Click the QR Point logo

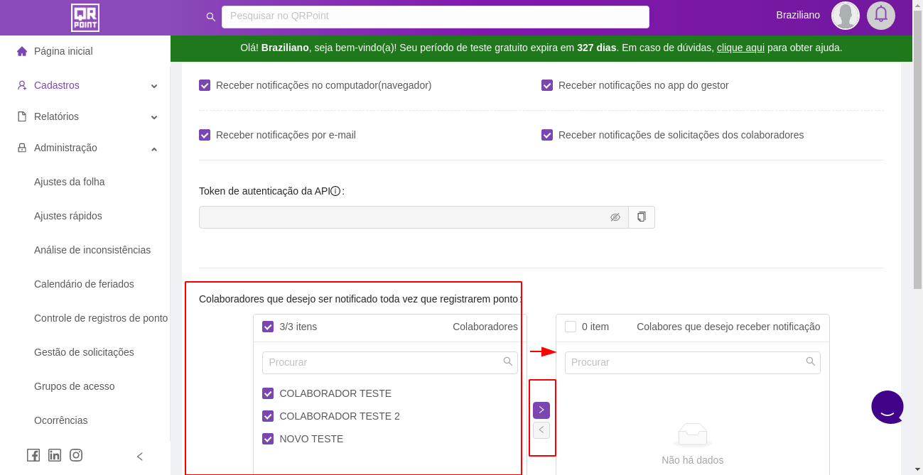(85, 18)
